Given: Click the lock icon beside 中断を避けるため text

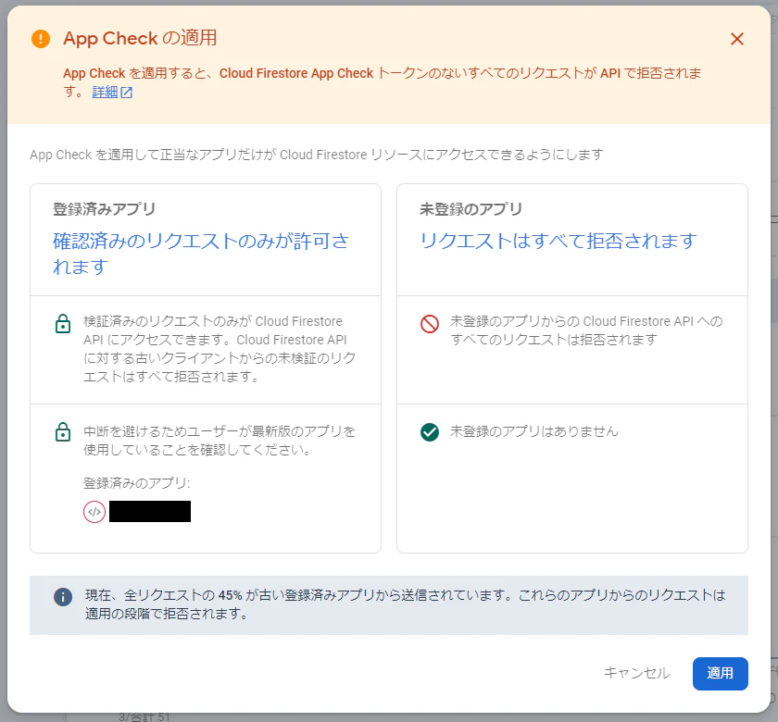Looking at the screenshot, I should [63, 432].
